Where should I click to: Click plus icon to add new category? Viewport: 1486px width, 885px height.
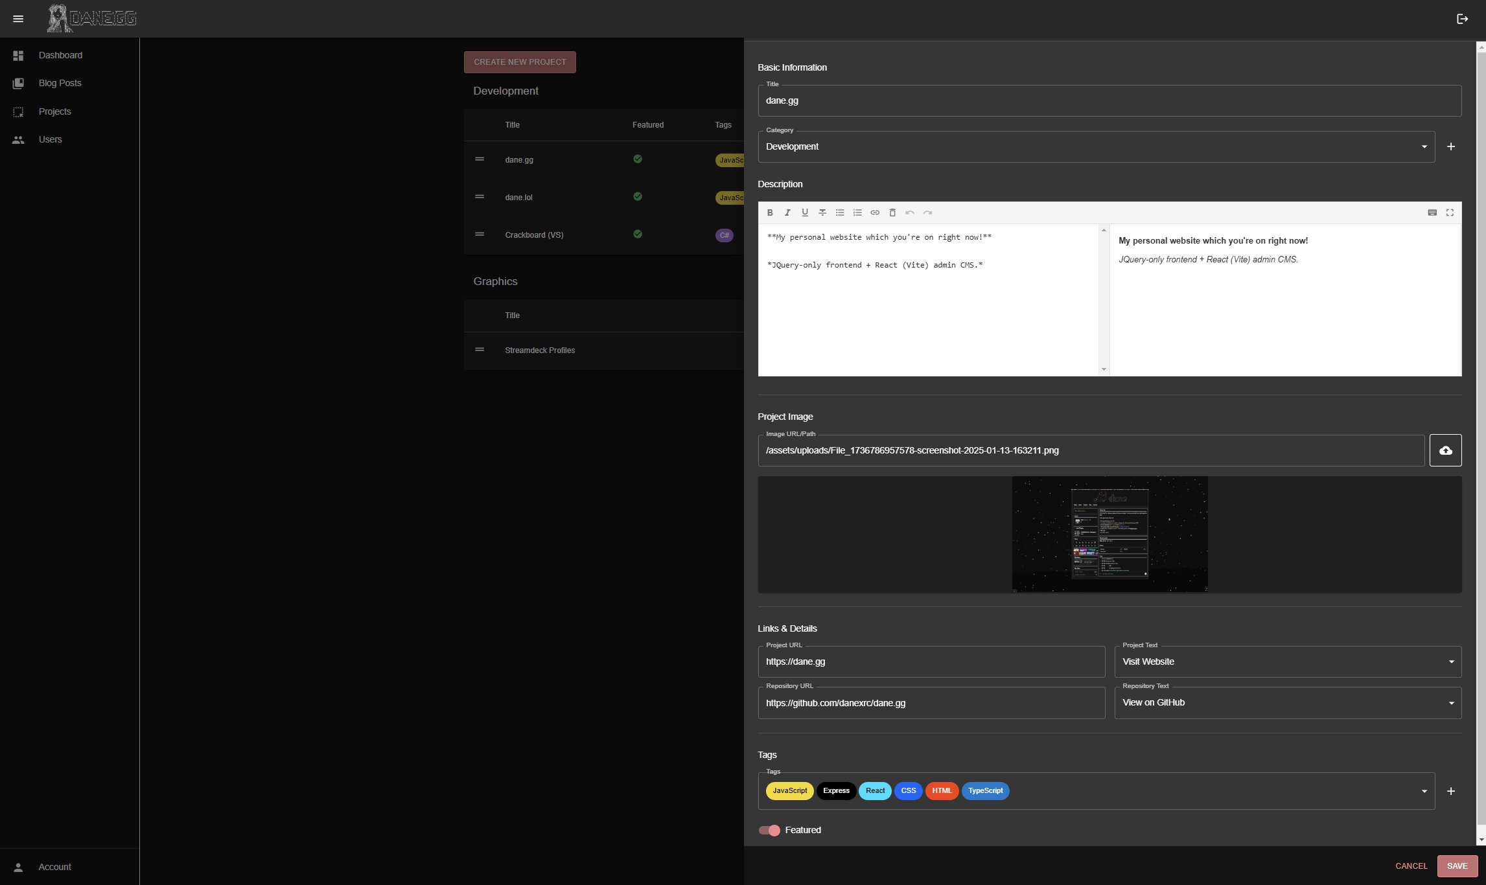1451,147
